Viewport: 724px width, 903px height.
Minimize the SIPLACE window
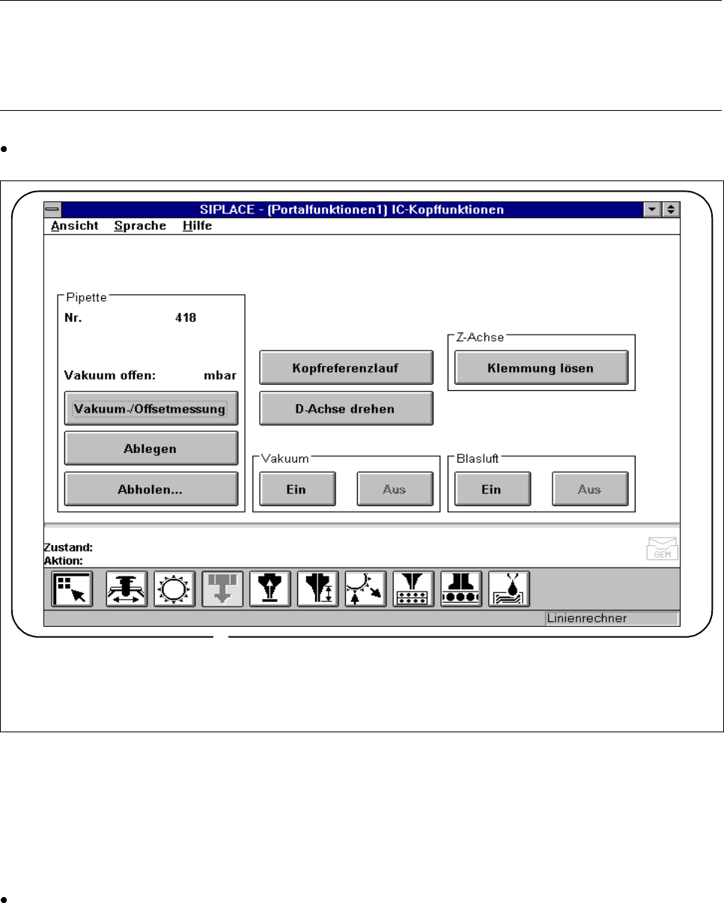point(651,210)
